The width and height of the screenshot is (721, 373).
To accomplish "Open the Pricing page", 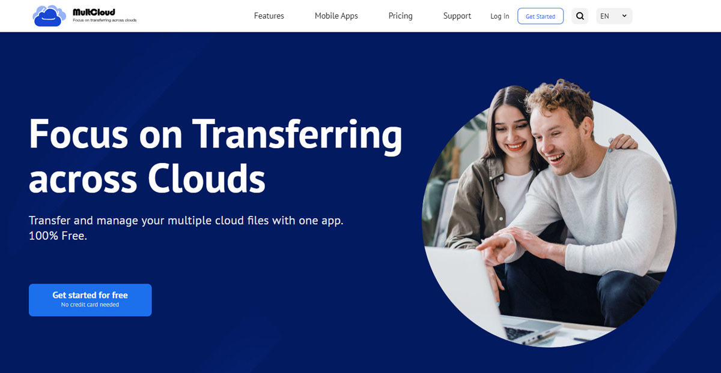I will 401,16.
